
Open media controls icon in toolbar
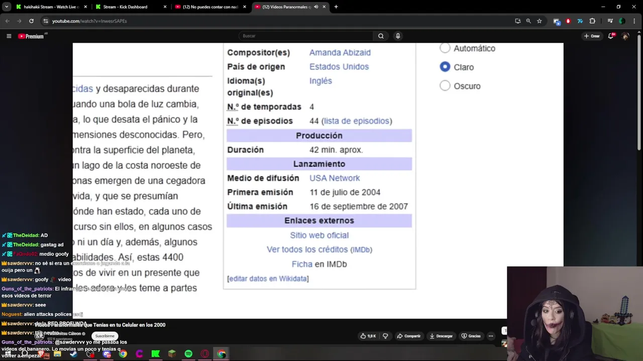pos(610,21)
